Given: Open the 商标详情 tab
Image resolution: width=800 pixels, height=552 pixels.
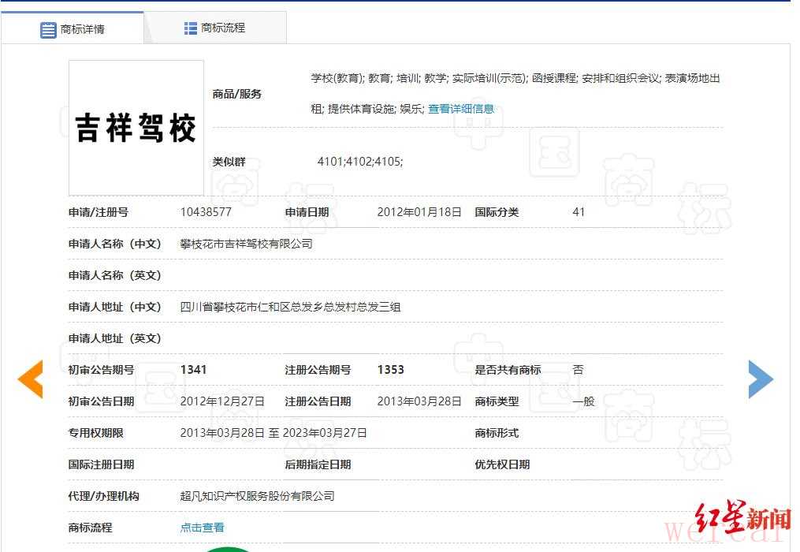Looking at the screenshot, I should pos(73,29).
